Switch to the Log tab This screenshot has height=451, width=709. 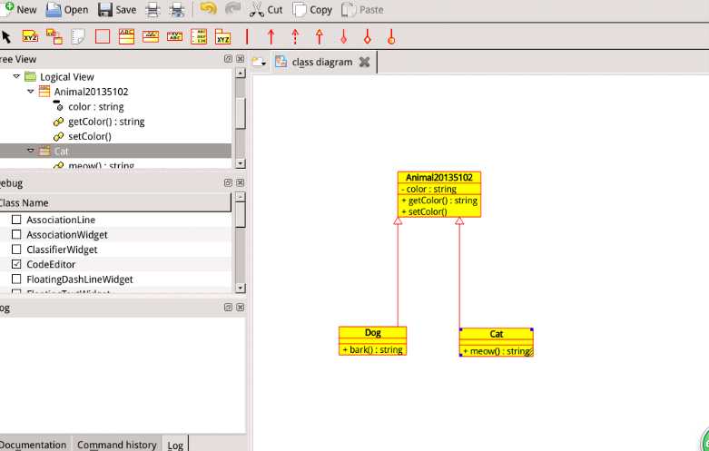click(175, 446)
